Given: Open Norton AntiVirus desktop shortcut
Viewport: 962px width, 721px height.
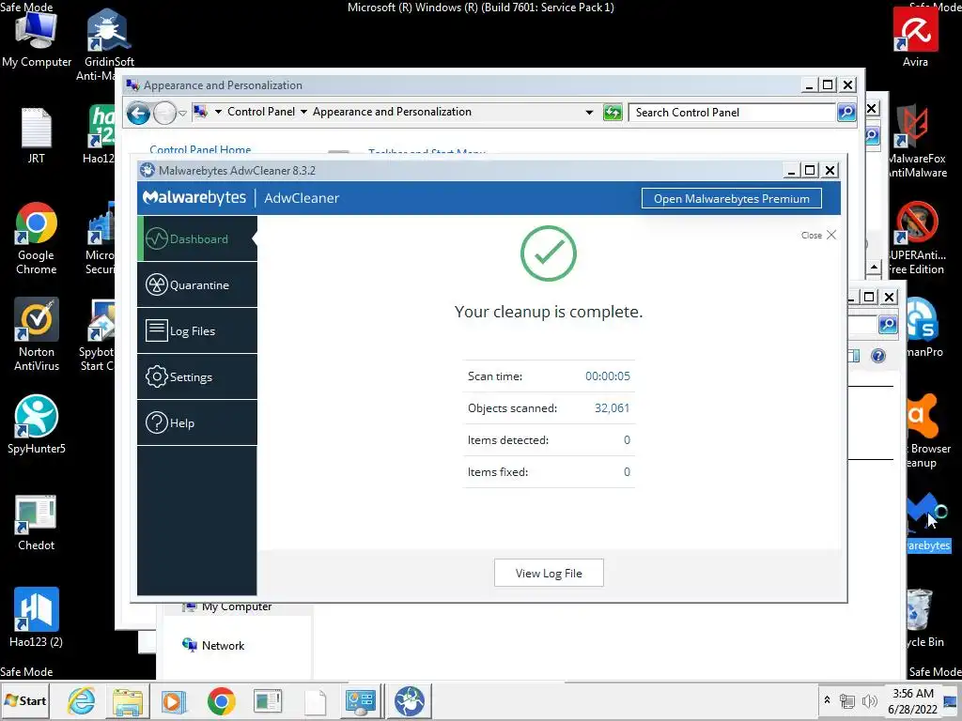Looking at the screenshot, I should (x=37, y=334).
